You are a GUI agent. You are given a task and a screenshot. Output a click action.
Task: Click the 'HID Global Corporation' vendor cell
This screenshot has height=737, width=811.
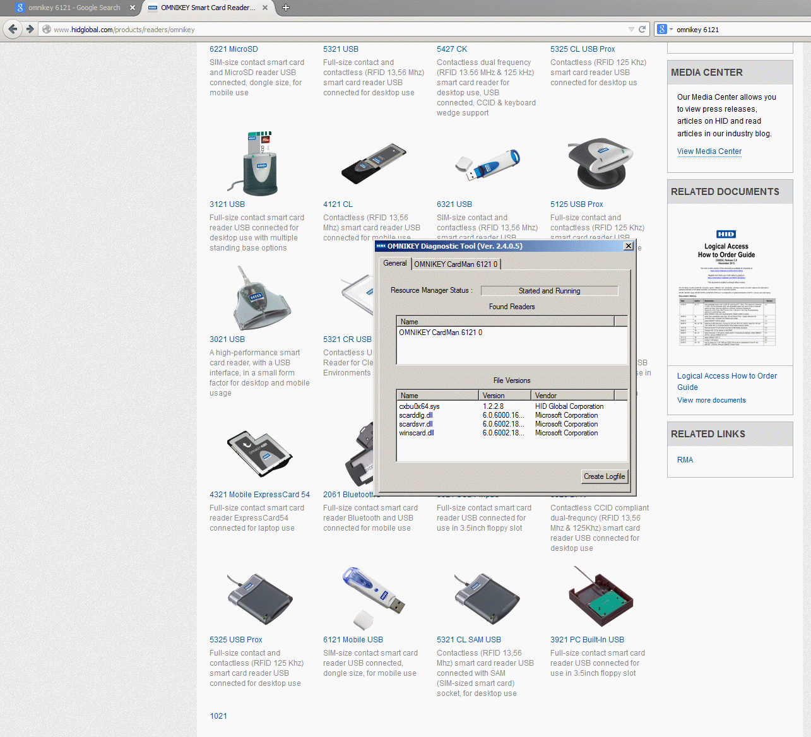coord(569,406)
